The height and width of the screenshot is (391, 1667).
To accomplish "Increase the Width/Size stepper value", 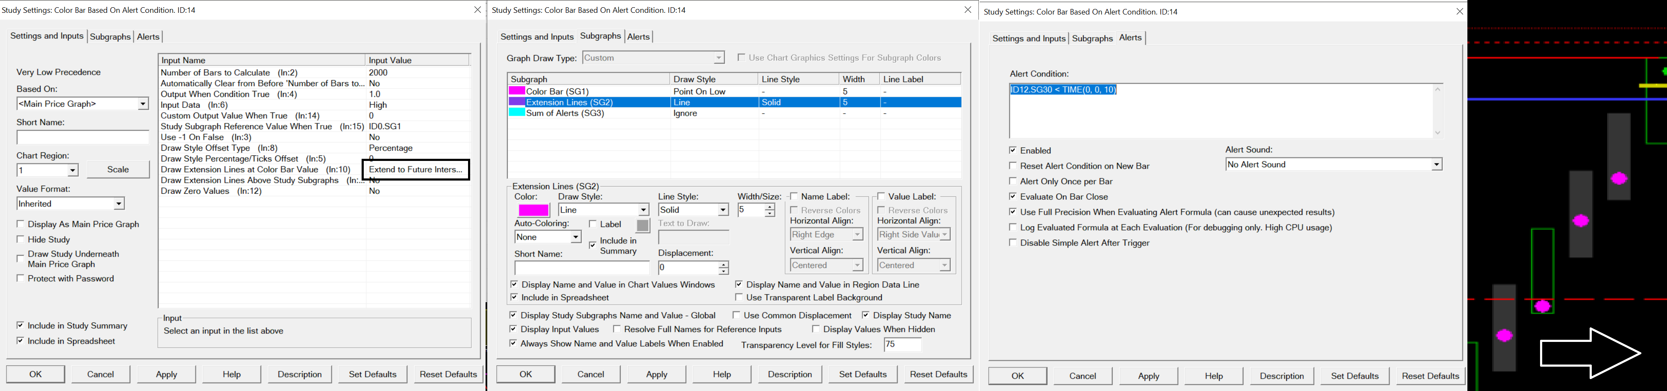I will click(769, 206).
